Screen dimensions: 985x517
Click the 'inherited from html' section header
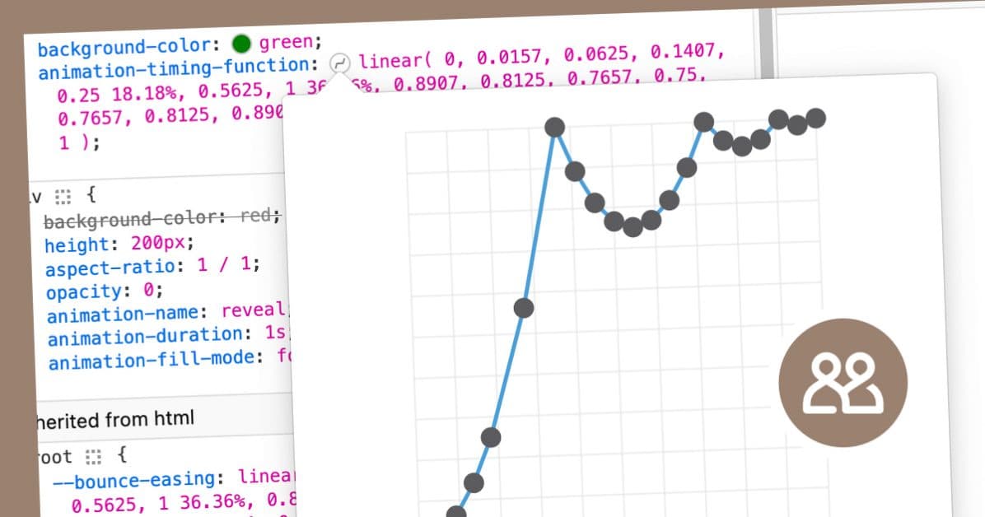pos(115,419)
